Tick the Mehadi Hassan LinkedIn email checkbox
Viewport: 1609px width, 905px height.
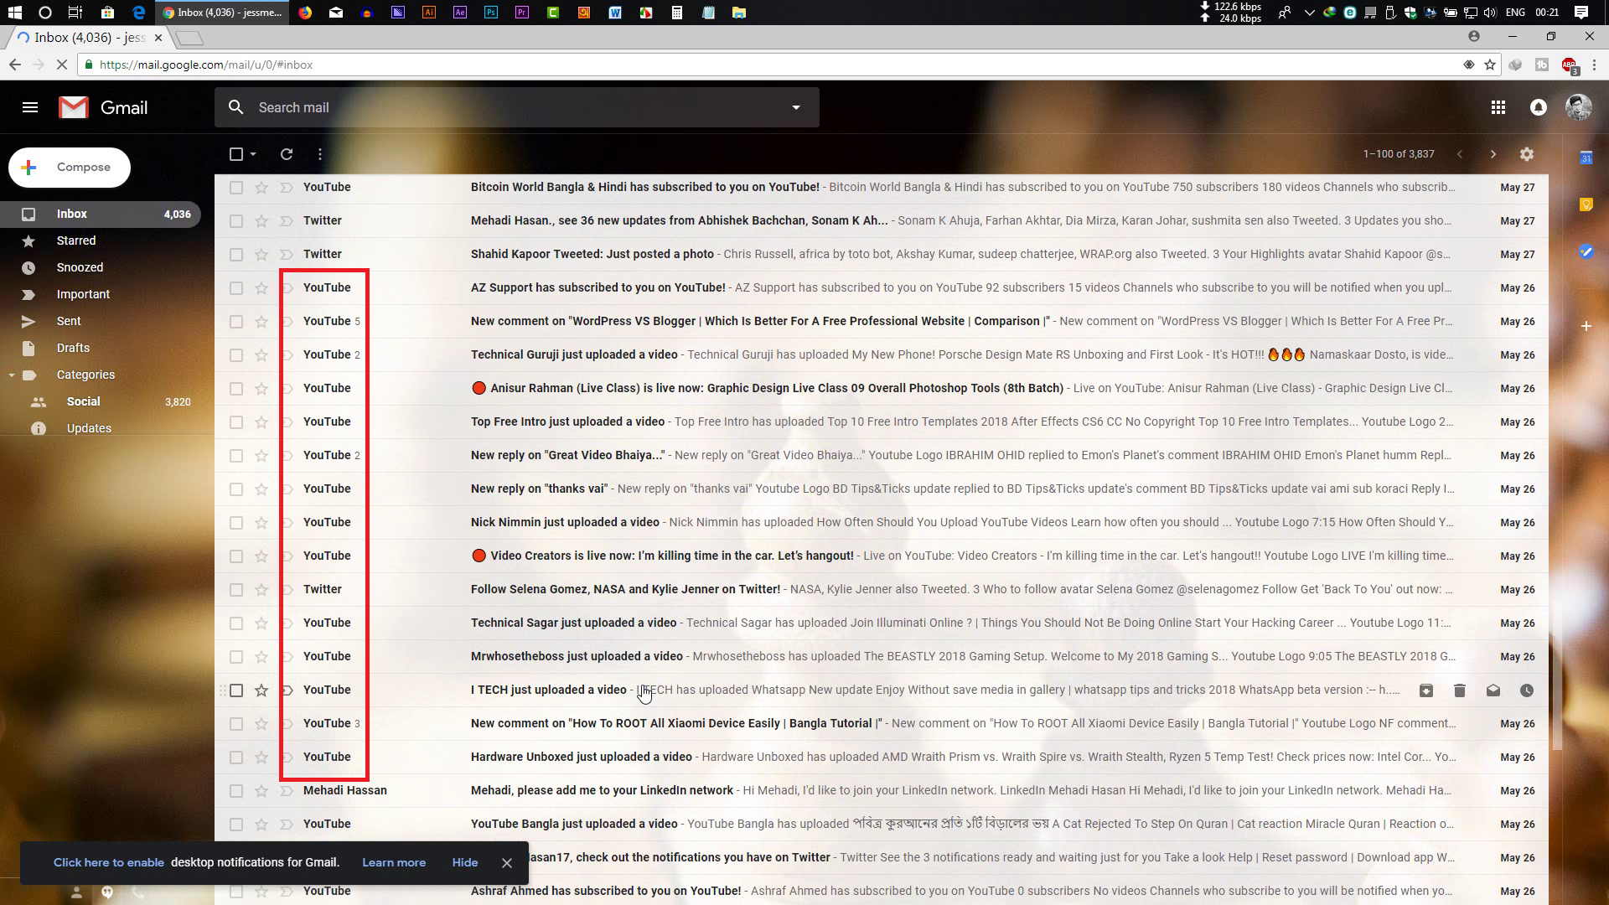pos(236,791)
